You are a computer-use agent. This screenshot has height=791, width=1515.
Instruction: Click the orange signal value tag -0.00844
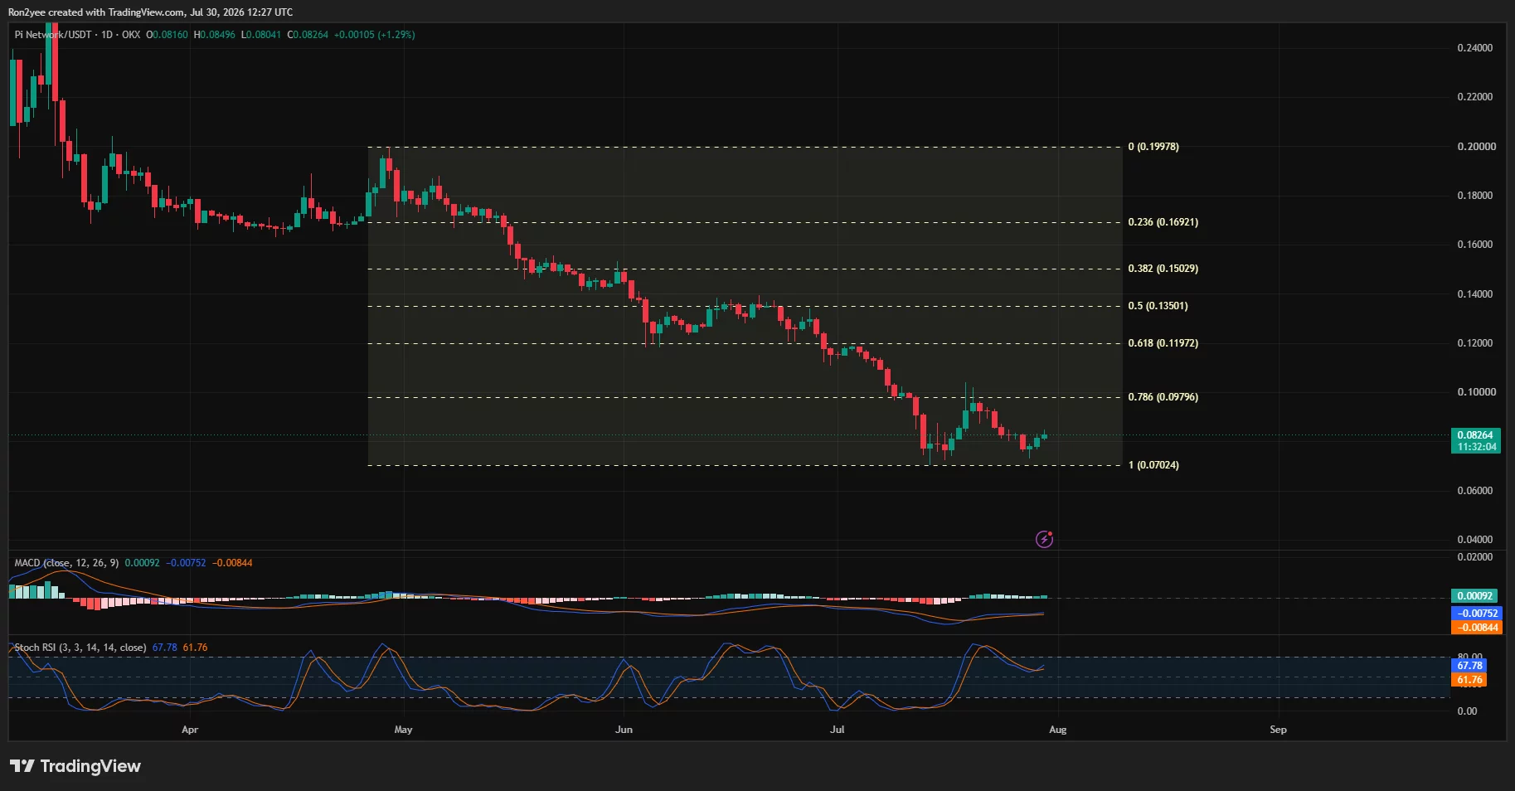(1477, 628)
